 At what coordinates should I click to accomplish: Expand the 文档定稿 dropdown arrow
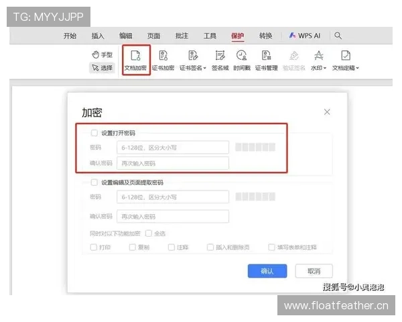[357, 68]
